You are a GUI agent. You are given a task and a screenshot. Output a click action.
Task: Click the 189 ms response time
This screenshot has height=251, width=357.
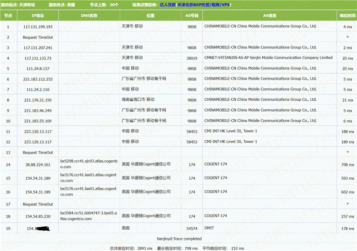[x=347, y=142]
